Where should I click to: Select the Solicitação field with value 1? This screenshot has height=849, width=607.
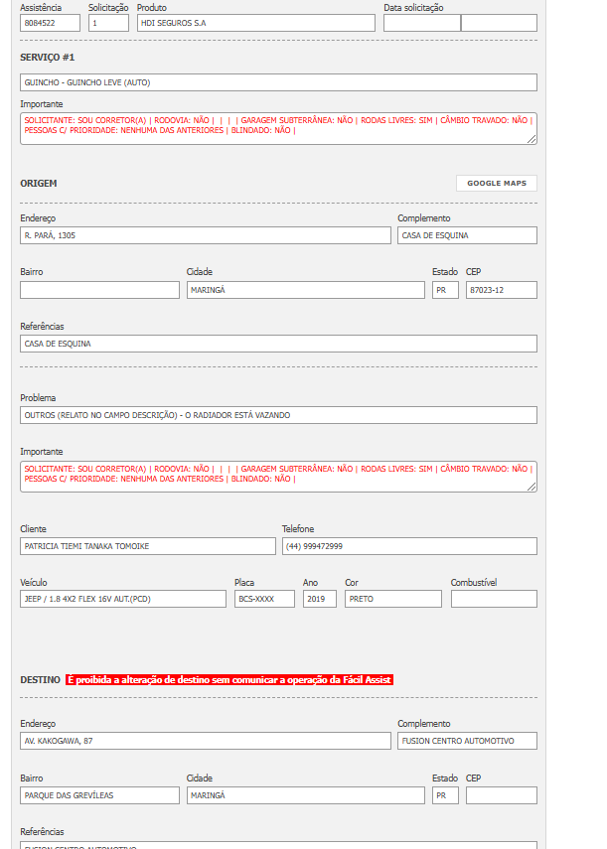tap(108, 23)
